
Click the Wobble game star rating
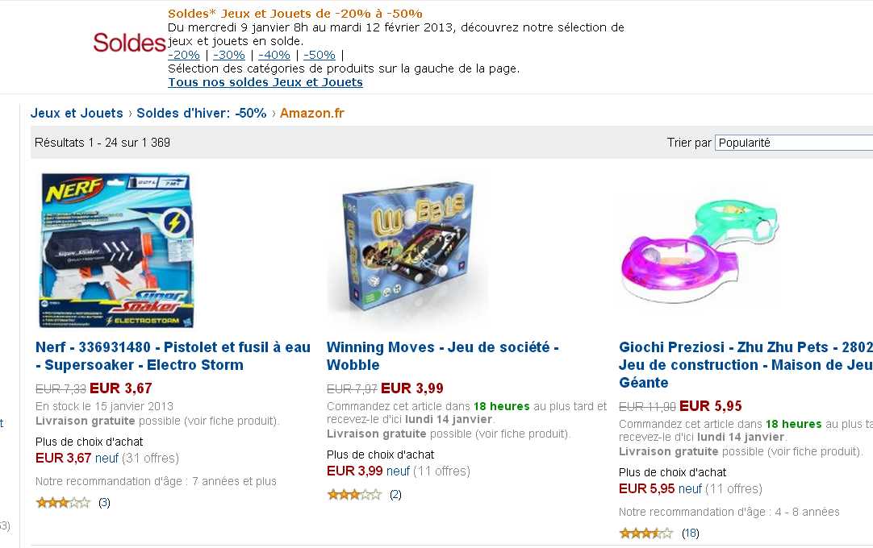354,494
